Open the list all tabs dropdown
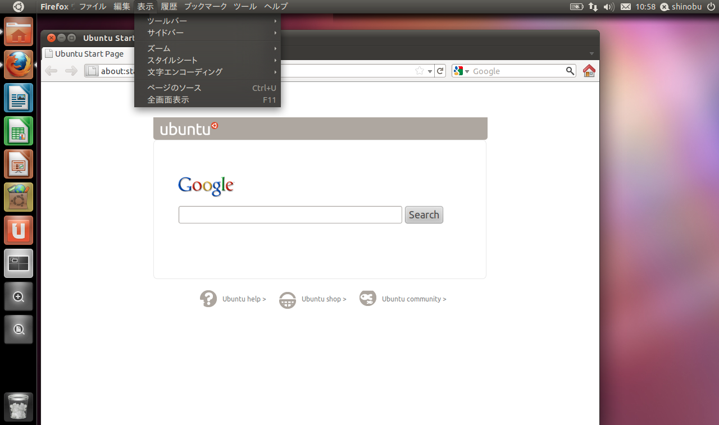The image size is (719, 425). pos(591,53)
